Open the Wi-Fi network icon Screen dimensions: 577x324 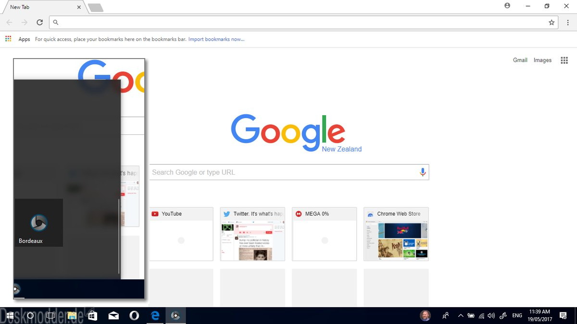click(481, 315)
